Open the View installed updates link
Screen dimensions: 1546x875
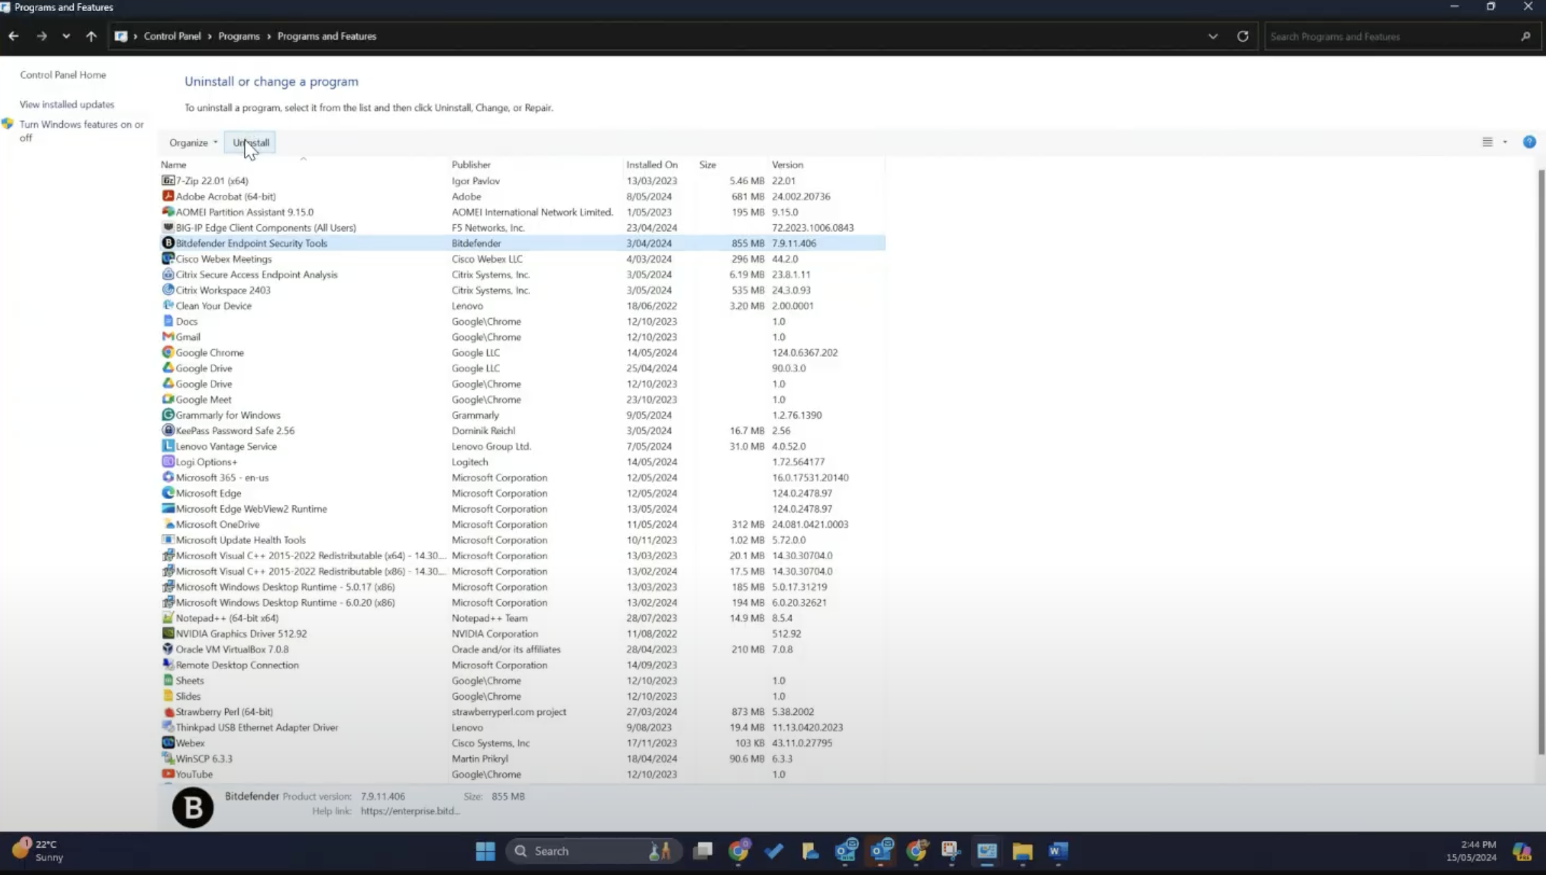67,105
